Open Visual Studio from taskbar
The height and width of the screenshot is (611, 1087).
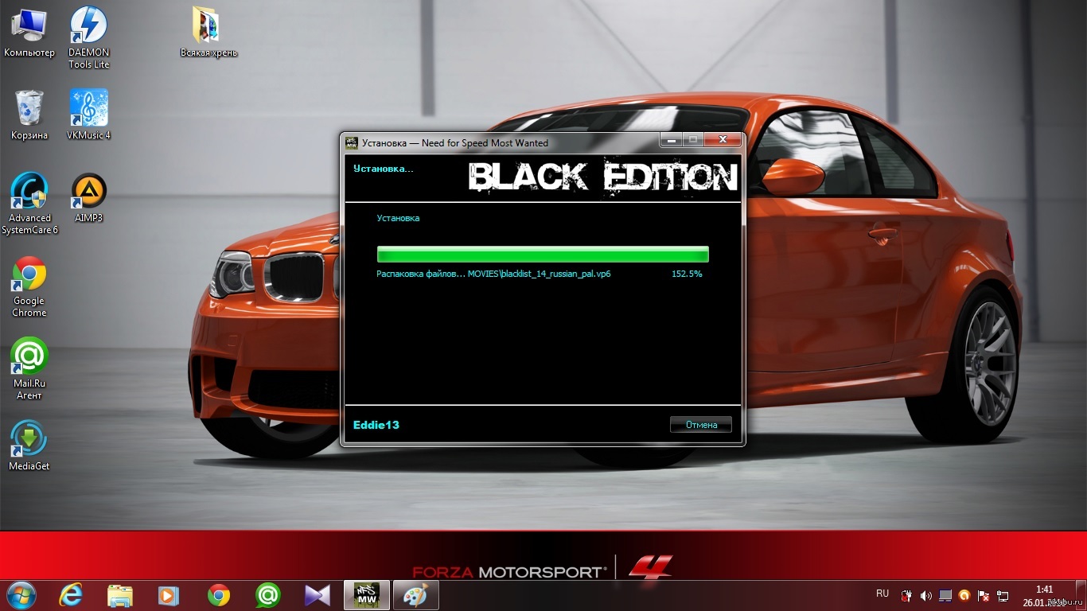(x=317, y=594)
